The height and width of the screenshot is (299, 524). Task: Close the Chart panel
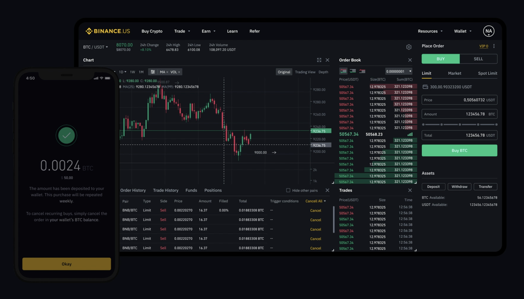click(327, 60)
